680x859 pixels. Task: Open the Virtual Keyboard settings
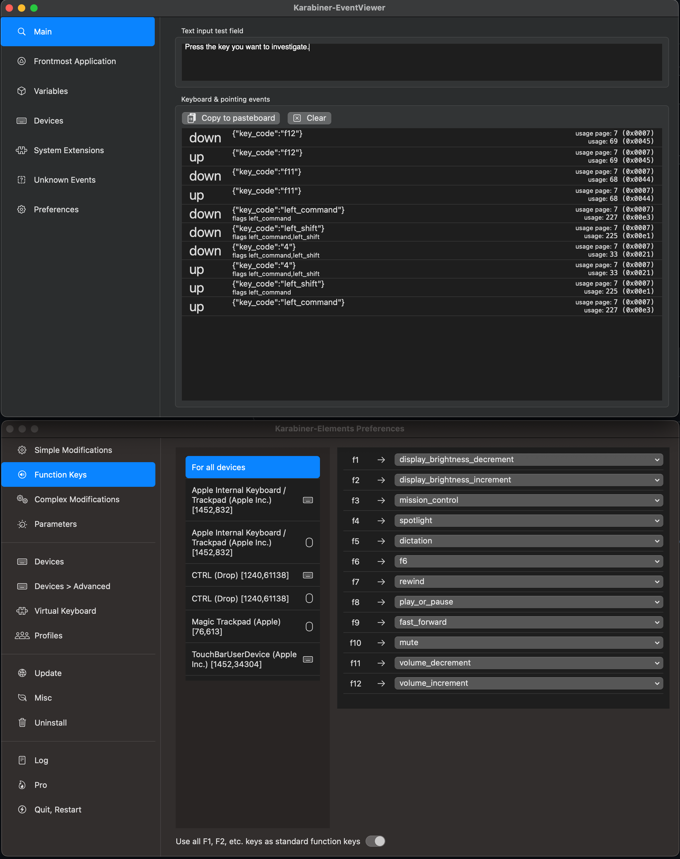coord(65,610)
